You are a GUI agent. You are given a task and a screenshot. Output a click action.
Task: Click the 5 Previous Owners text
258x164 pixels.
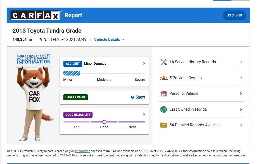point(185,78)
